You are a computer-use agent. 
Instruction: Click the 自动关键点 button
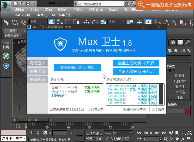tap(94, 133)
